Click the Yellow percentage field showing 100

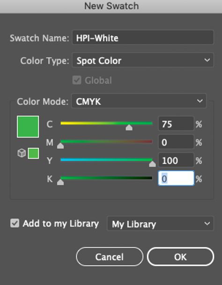click(x=176, y=160)
